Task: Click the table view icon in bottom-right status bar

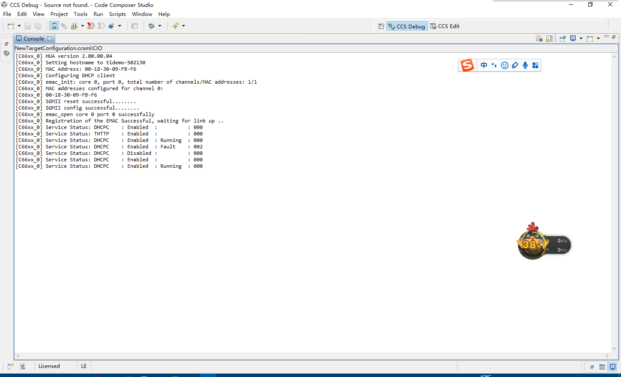Action: coord(602,367)
